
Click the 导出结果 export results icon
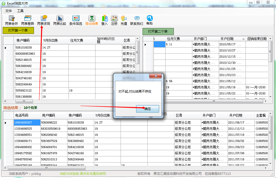[92, 20]
